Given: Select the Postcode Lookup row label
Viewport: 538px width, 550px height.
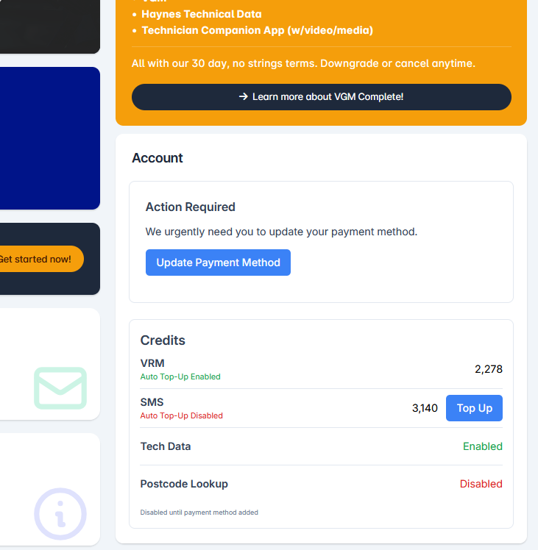Looking at the screenshot, I should click(184, 484).
